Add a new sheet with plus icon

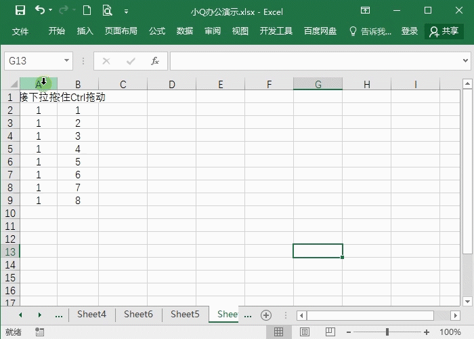coord(266,315)
